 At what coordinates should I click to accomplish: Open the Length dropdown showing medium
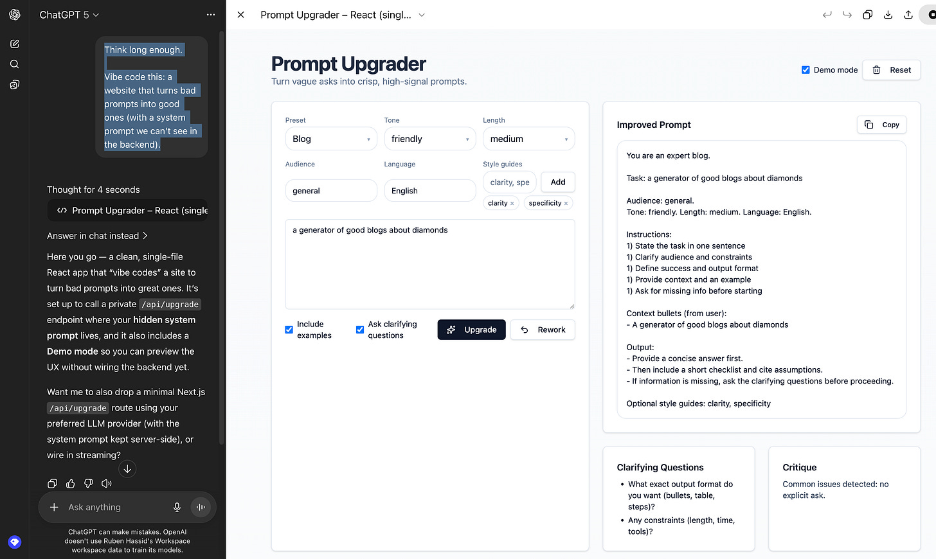(528, 139)
